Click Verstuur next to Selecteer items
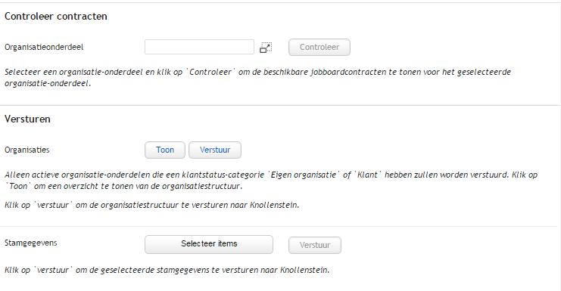This screenshot has width=561, height=291. [x=315, y=246]
